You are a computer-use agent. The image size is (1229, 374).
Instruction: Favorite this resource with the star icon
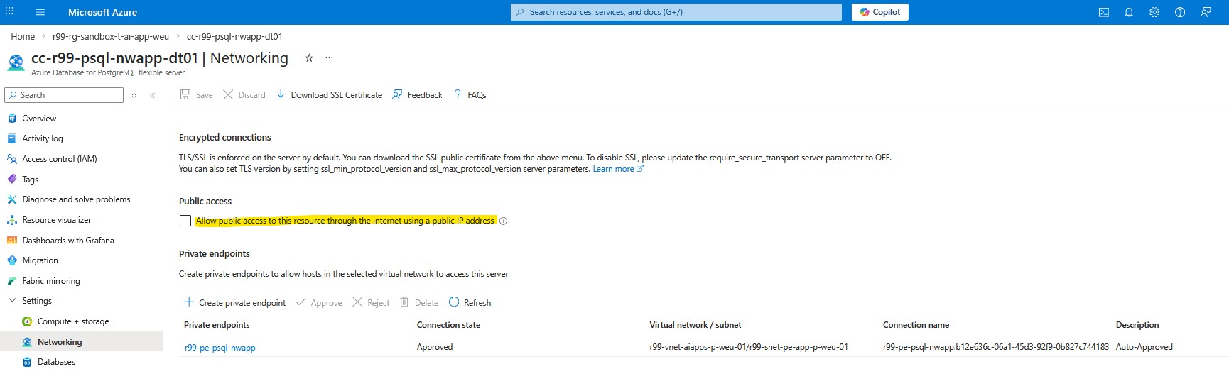coord(309,58)
